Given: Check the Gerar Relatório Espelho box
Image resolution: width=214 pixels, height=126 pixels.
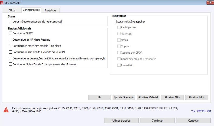Looking at the screenshot, I should pos(115,22).
